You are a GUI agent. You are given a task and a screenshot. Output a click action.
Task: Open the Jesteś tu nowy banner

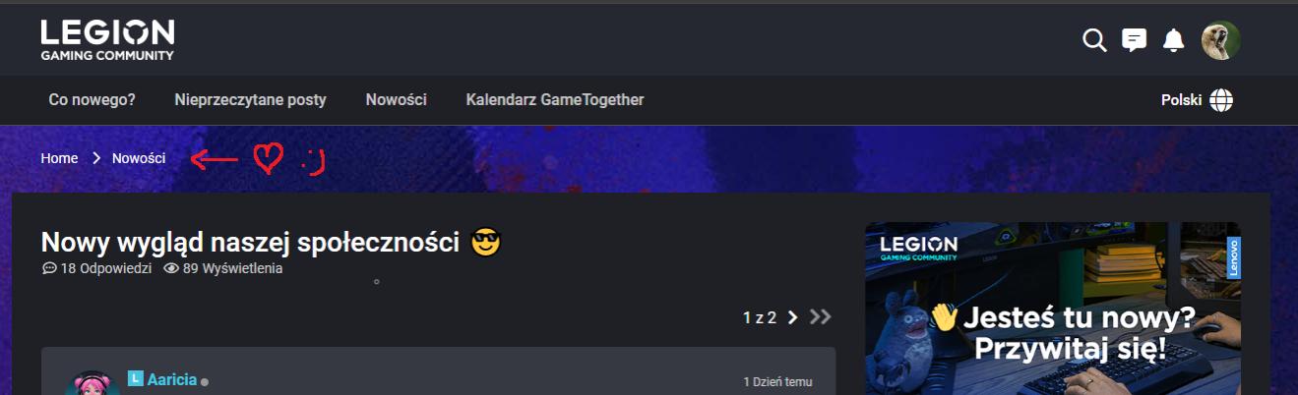[x=1053, y=309]
